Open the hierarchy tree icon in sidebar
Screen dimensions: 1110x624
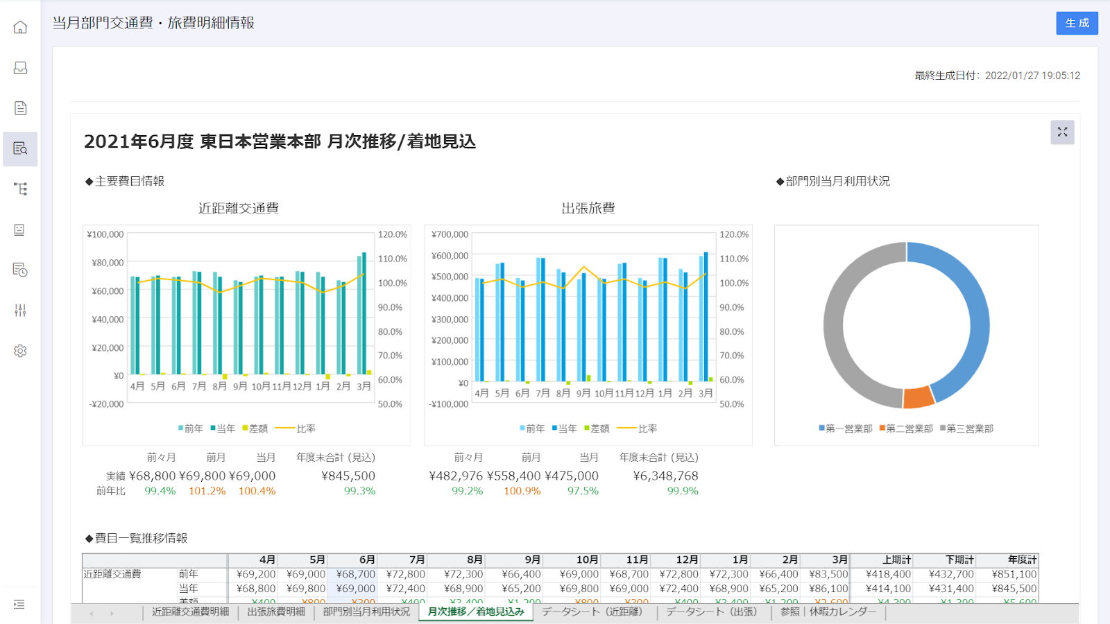tap(20, 189)
